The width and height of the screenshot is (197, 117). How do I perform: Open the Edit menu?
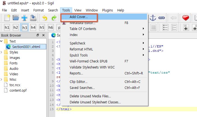point(14,10)
